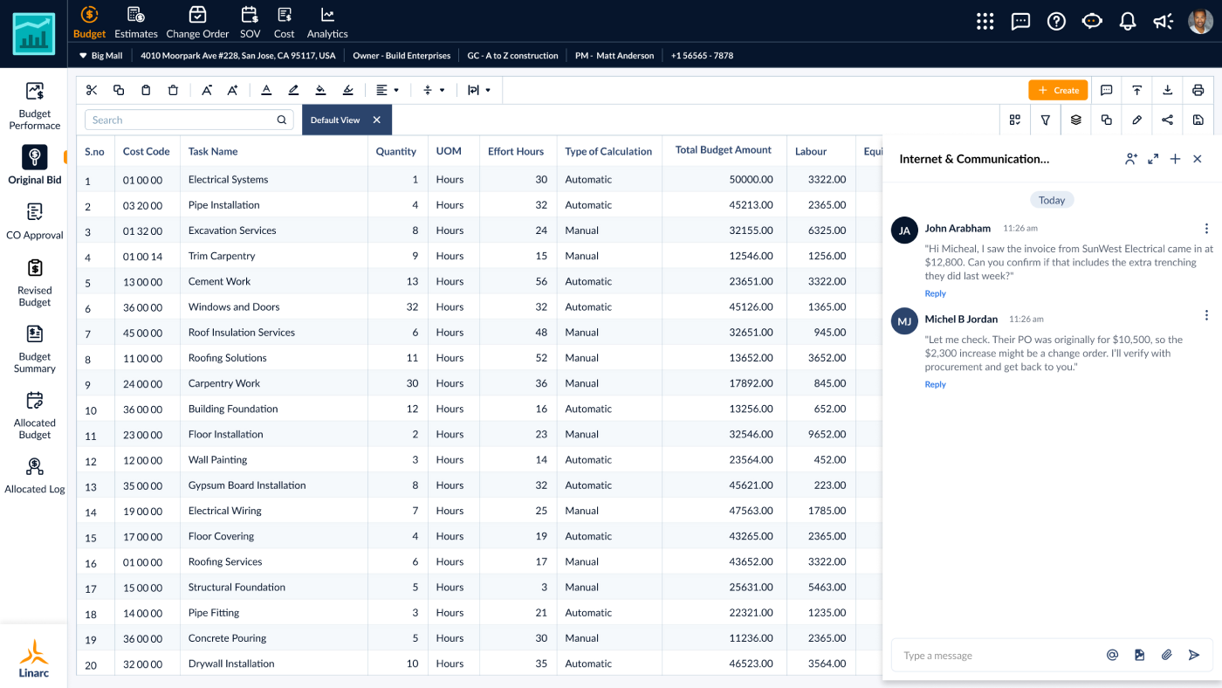Open the Share icon above the table

click(1167, 120)
